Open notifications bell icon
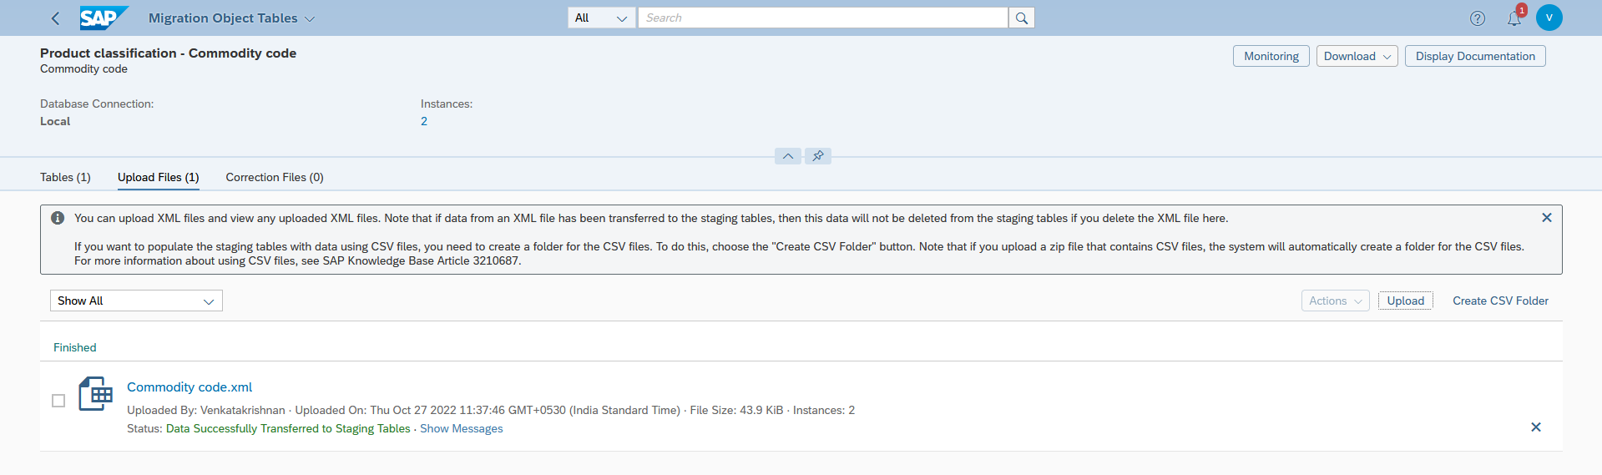This screenshot has width=1602, height=475. pyautogui.click(x=1514, y=18)
